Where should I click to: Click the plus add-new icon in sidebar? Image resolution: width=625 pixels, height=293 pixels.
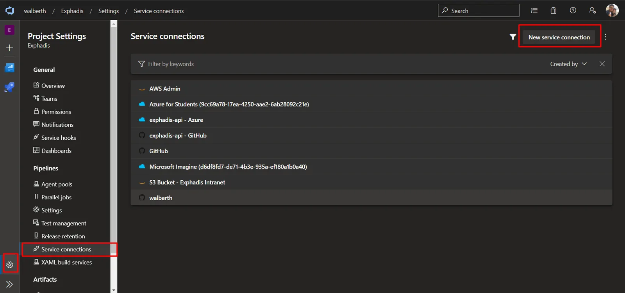click(9, 48)
